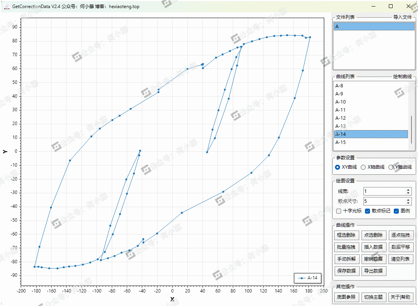Decrease 散点尺寸 with the down arrow
The image size is (418, 306).
pyautogui.click(x=408, y=203)
